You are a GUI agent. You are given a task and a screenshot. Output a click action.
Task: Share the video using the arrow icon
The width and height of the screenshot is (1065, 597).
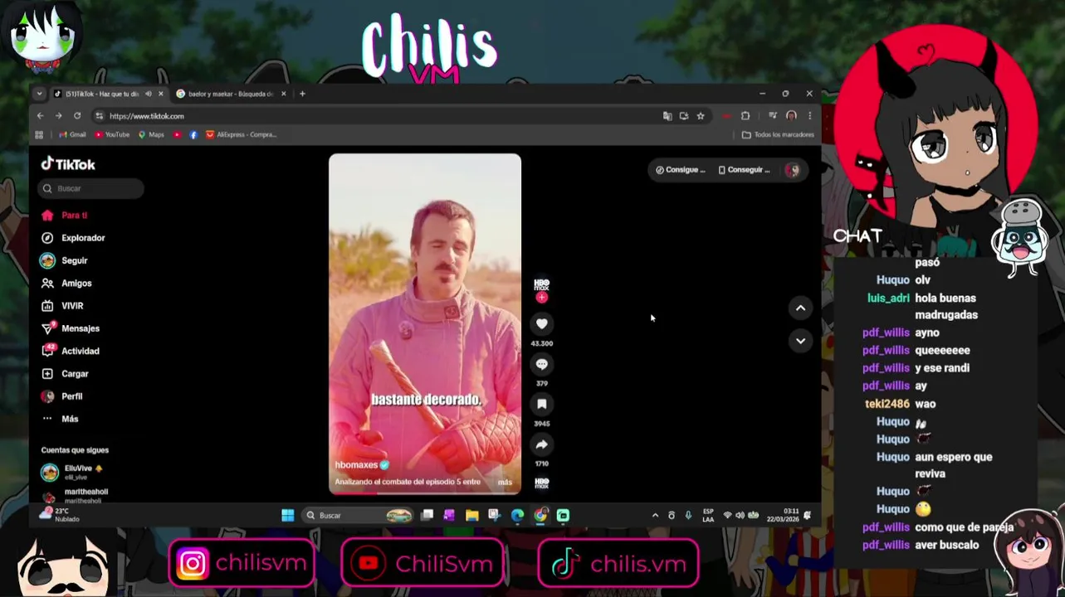pyautogui.click(x=541, y=444)
